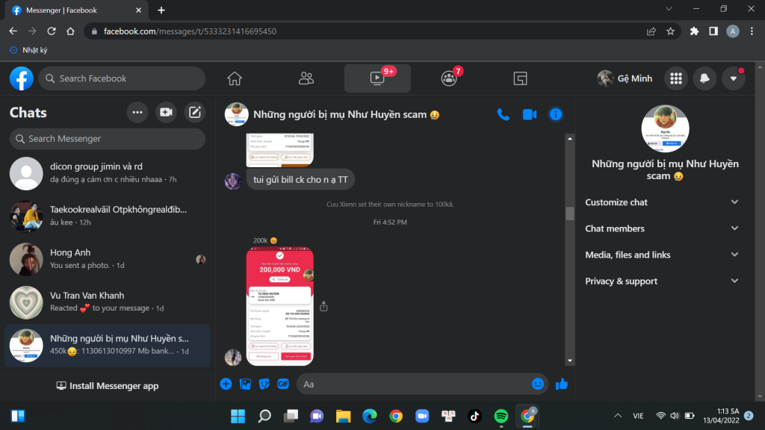
Task: Open the account dropdown arrow menu
Action: tap(733, 78)
